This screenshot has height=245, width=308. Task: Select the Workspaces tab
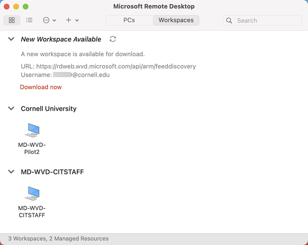point(176,20)
